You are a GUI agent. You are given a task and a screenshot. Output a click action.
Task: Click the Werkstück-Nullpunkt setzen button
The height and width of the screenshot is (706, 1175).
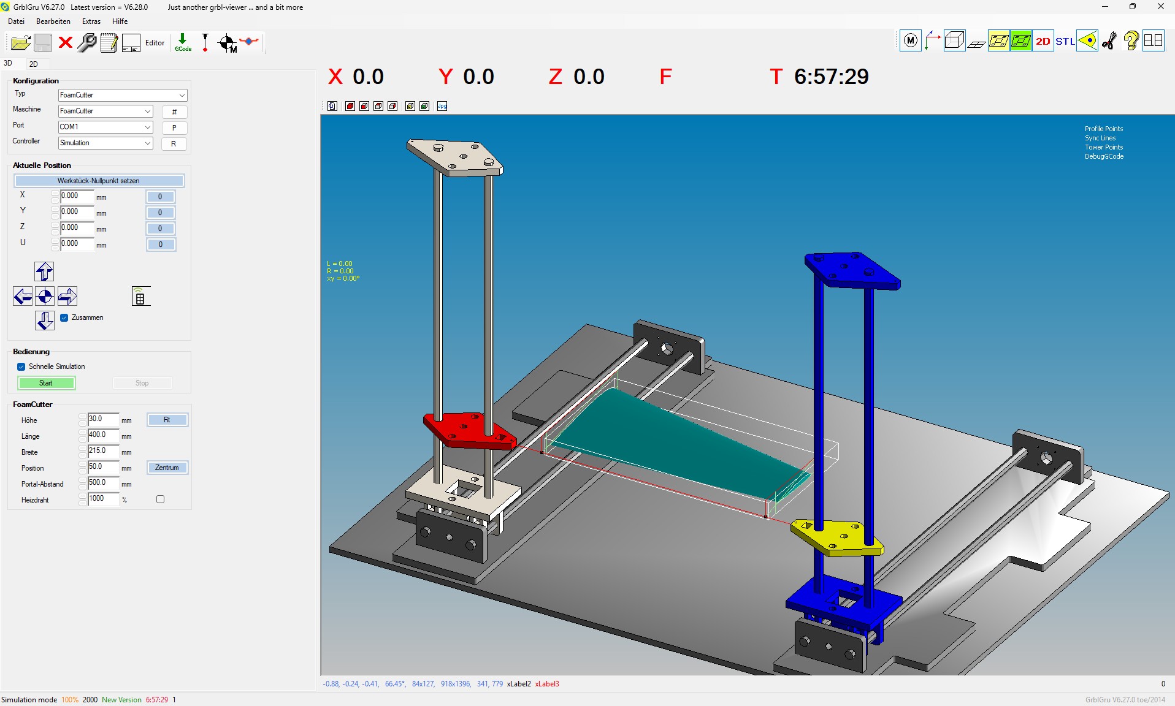pyautogui.click(x=99, y=181)
